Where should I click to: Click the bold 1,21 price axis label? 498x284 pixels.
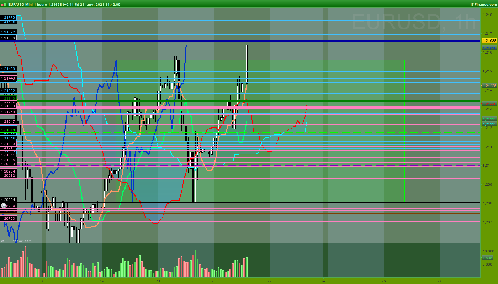486,165
